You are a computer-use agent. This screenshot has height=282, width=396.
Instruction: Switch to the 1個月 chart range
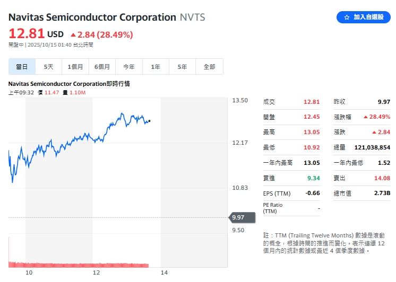click(x=75, y=67)
